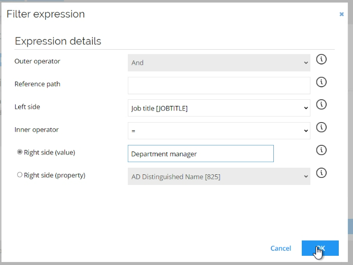Cancel the filter expression dialog
The image size is (353, 265).
[x=281, y=248]
